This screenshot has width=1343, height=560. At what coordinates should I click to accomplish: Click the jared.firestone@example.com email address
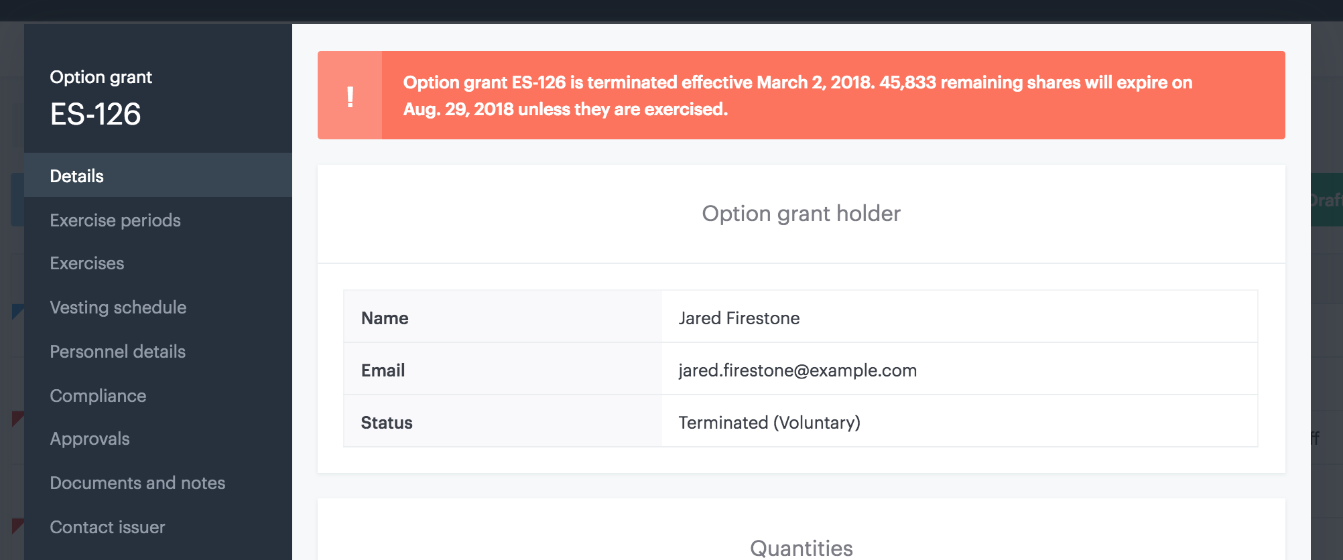(x=797, y=370)
